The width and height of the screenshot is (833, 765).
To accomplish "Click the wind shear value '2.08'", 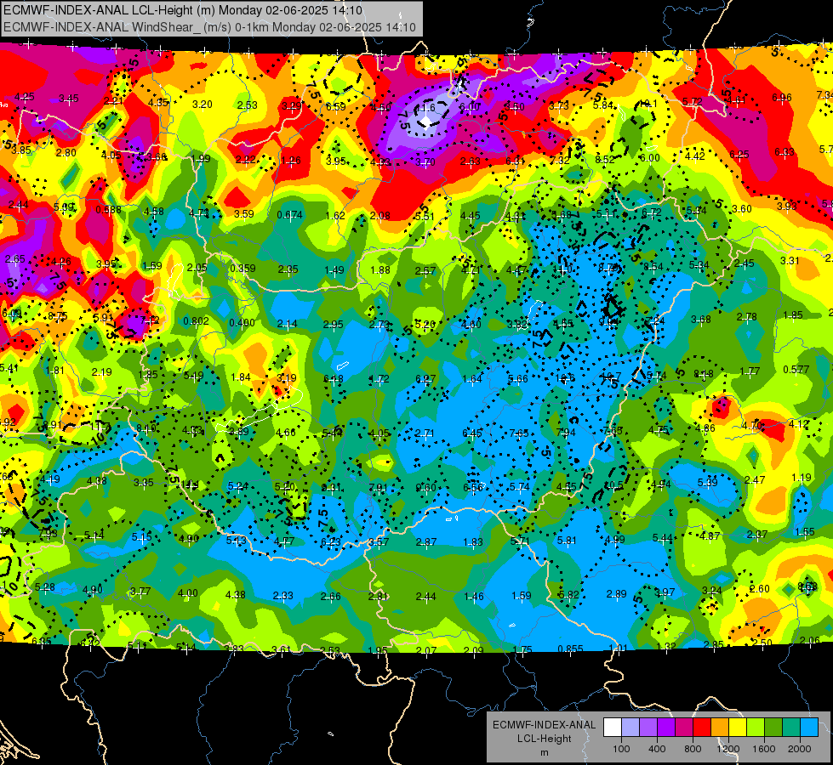I will point(380,216).
